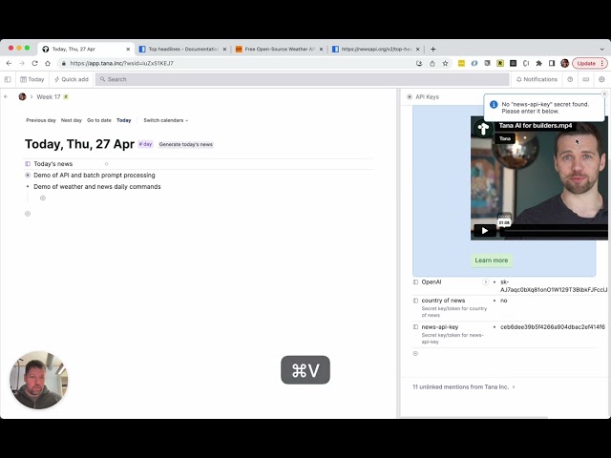611x458 pixels.
Task: Run Generate today's news command
Action: (186, 144)
